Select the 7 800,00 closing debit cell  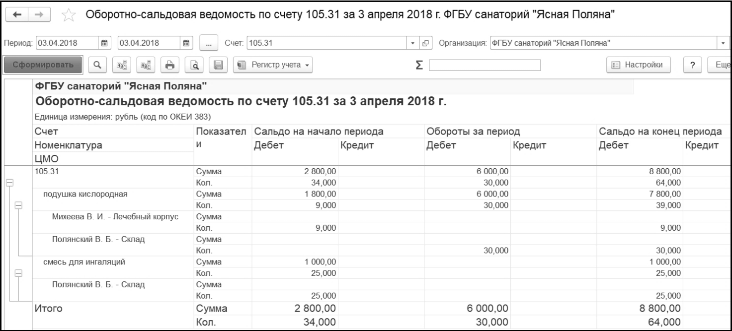pos(641,194)
